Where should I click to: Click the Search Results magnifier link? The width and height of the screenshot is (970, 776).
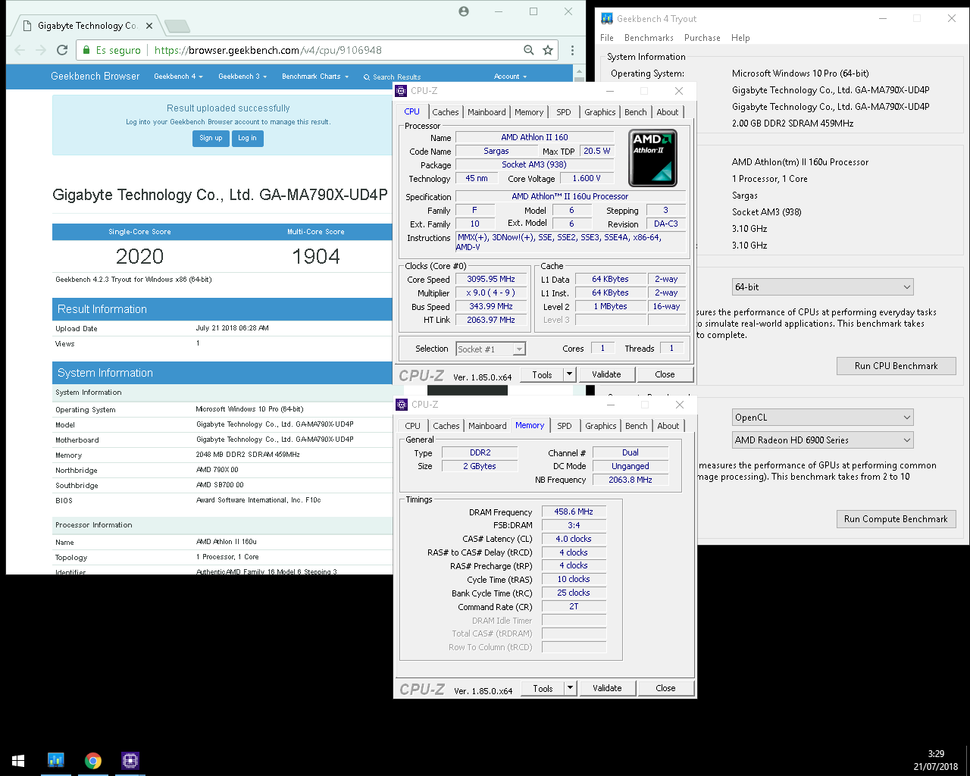pos(392,77)
